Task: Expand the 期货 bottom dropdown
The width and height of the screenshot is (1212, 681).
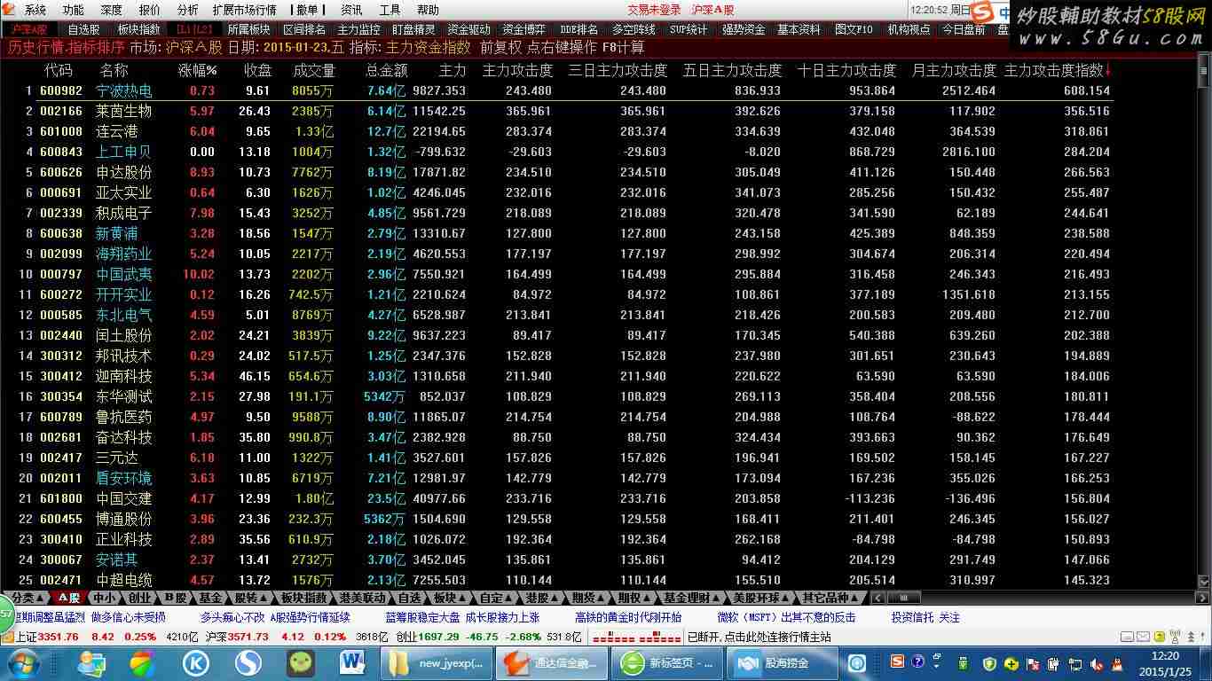Action: [587, 599]
